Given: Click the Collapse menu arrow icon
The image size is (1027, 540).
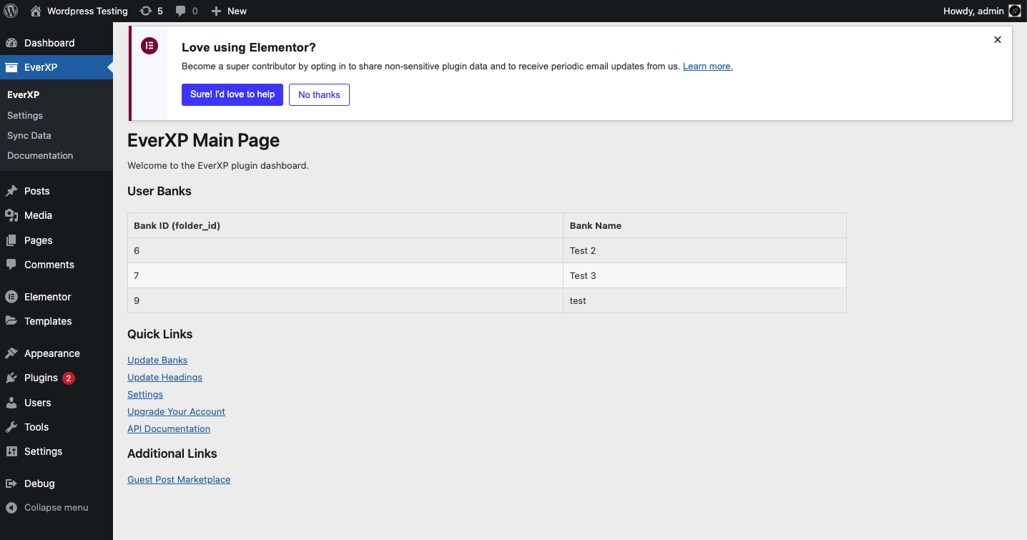Looking at the screenshot, I should pyautogui.click(x=11, y=508).
